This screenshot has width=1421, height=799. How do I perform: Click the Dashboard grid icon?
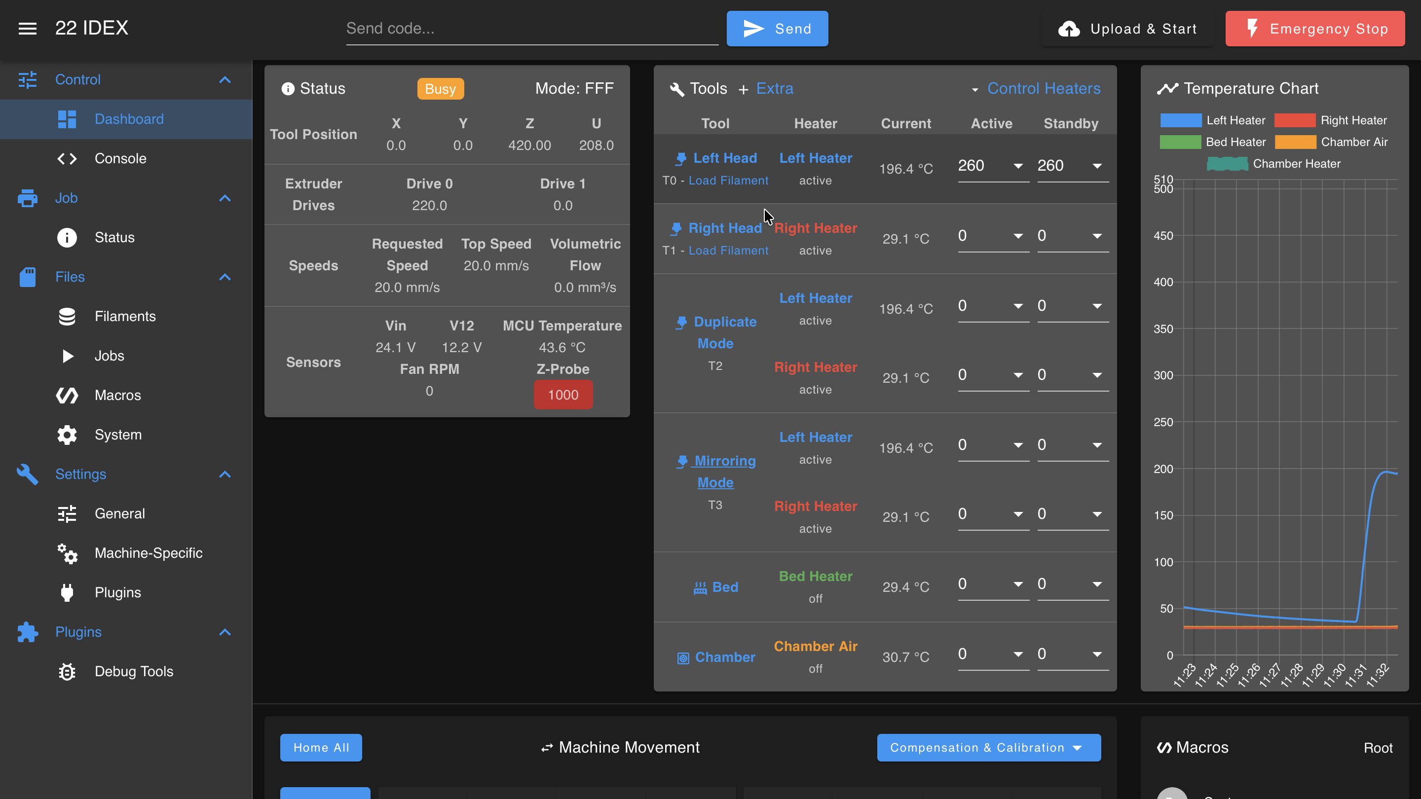coord(67,119)
